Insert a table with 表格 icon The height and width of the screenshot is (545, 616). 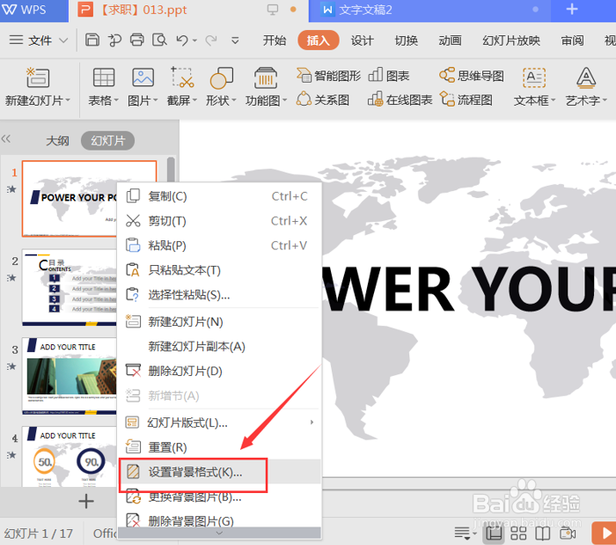(x=104, y=77)
